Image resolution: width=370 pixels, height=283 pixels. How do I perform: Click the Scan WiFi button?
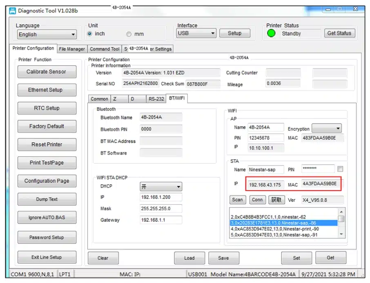(x=237, y=200)
